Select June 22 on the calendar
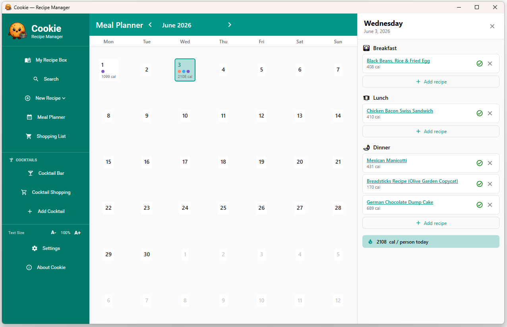Image resolution: width=507 pixels, height=327 pixels. (108, 208)
